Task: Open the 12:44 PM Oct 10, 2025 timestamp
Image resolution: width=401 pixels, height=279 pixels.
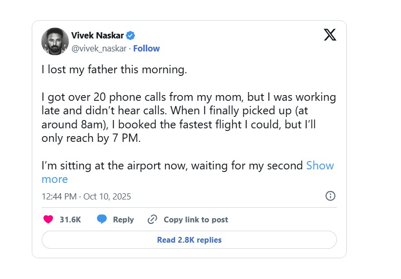Action: [86, 196]
